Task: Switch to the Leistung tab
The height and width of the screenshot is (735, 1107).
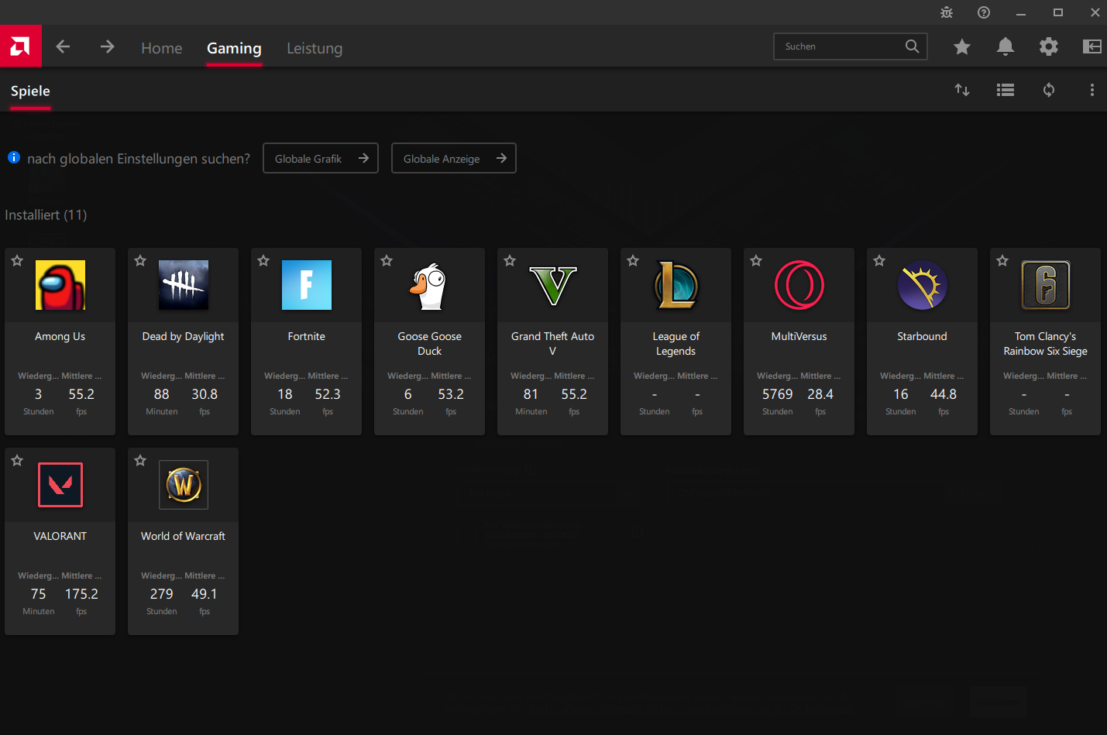Action: tap(315, 48)
